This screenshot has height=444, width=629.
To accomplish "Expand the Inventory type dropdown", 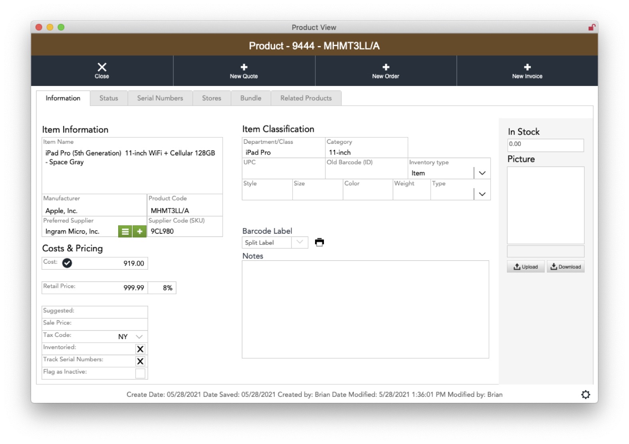I will click(x=482, y=173).
